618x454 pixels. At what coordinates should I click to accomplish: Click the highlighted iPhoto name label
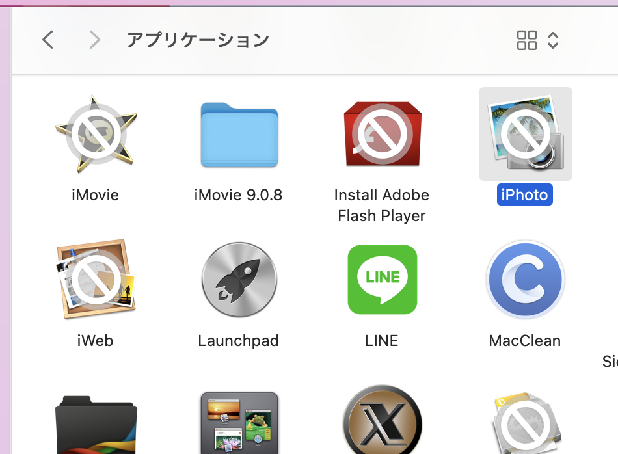pos(524,194)
